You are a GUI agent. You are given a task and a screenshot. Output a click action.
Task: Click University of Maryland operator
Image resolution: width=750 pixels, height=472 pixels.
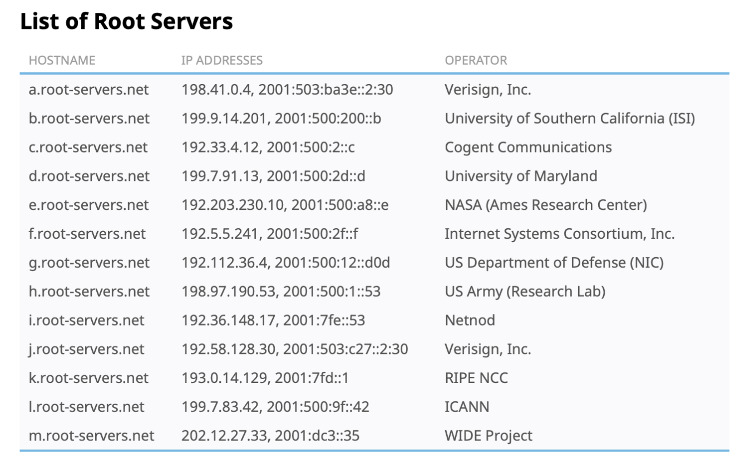521,176
